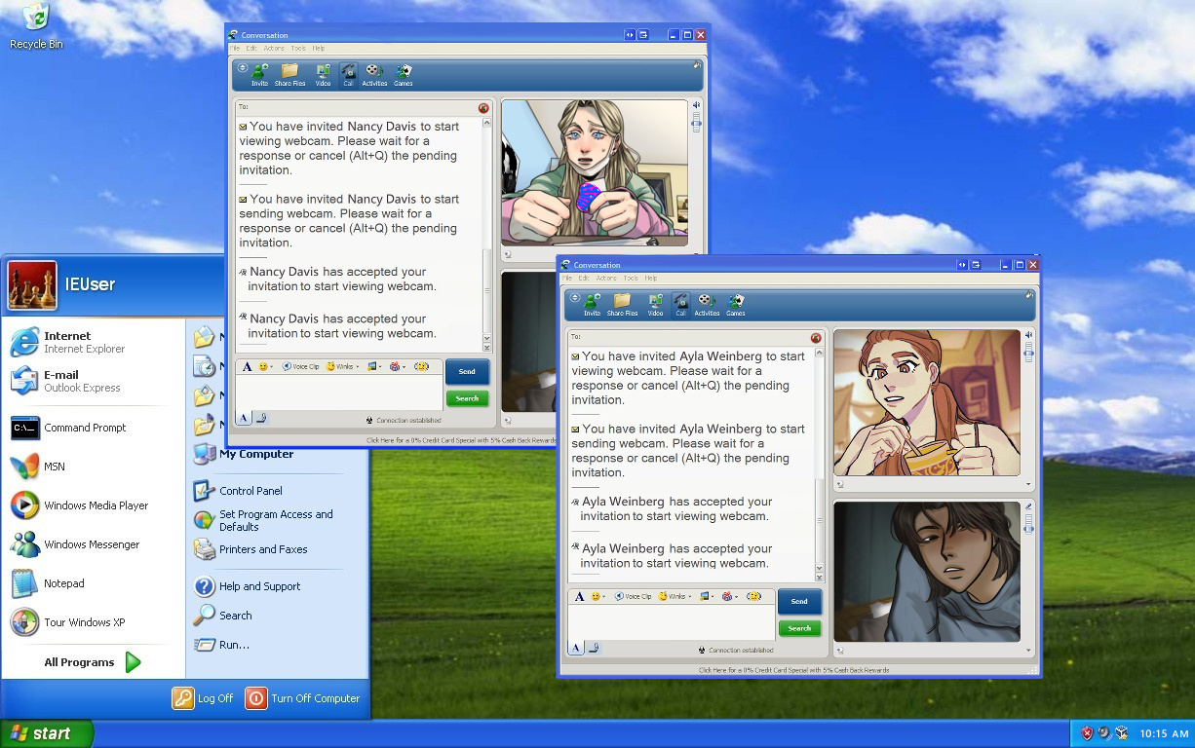Viewport: 1195px width, 748px height.
Task: Open the Winks dropdown in Ayla Weinberg chat
Action: pos(675,596)
